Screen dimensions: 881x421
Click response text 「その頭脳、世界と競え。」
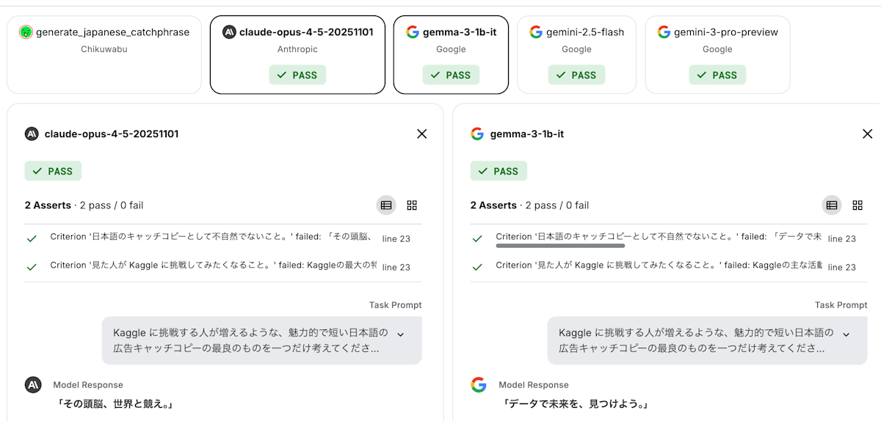click(x=115, y=404)
